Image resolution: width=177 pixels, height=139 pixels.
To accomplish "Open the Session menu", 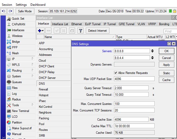I will pyautogui.click(x=7, y=5).
